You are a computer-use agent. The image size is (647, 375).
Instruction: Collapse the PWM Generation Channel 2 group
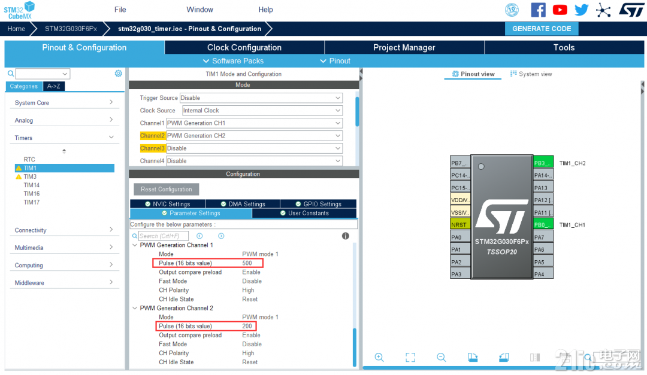[x=135, y=308]
